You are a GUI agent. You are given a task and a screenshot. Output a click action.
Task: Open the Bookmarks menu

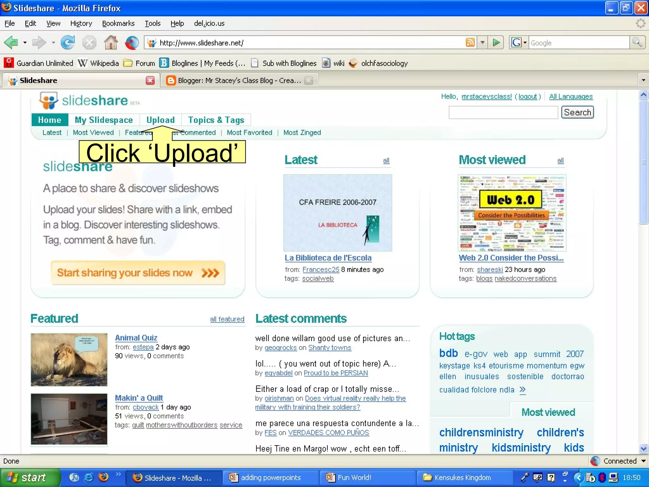[x=118, y=23]
